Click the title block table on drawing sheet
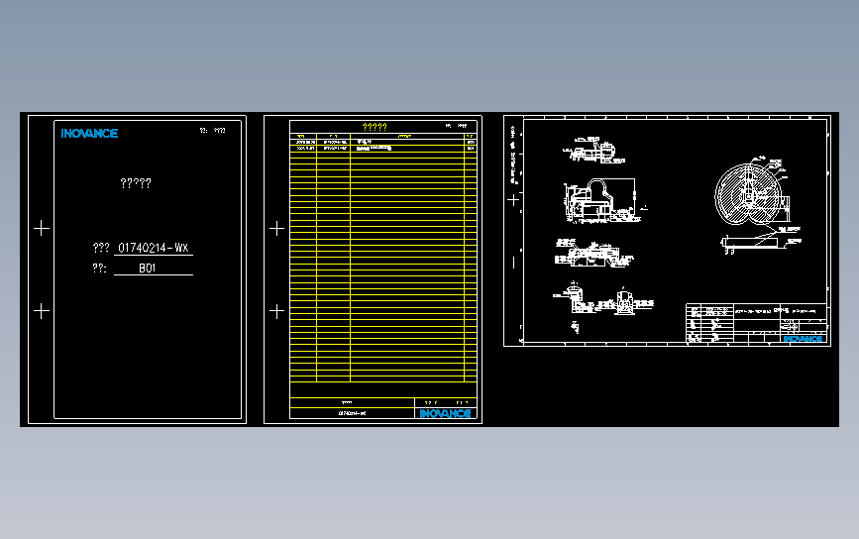 pos(757,323)
